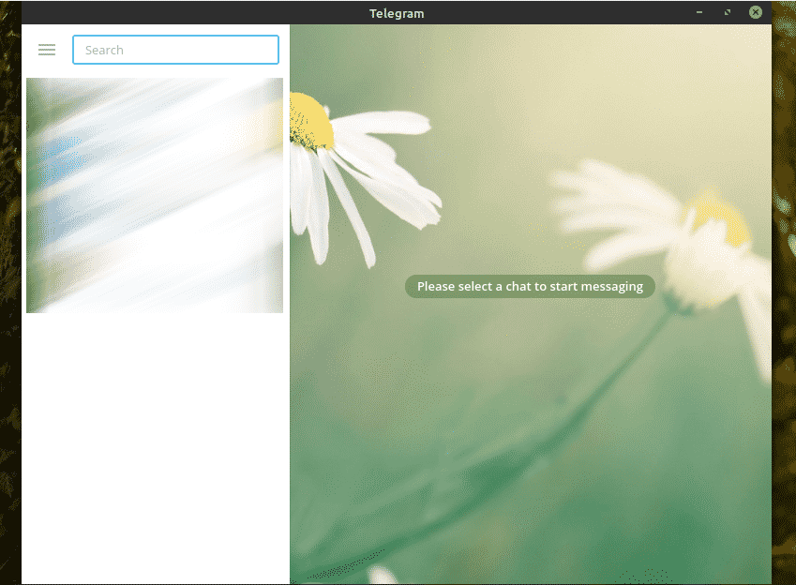
Task: Restore or maximize the Telegram window
Action: coord(728,12)
